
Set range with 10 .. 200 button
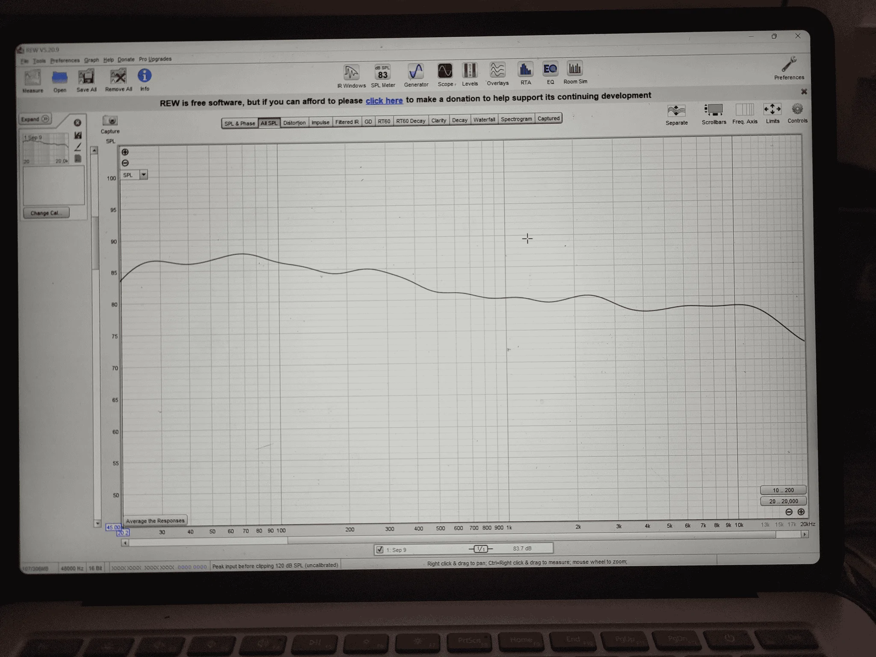pyautogui.click(x=783, y=490)
